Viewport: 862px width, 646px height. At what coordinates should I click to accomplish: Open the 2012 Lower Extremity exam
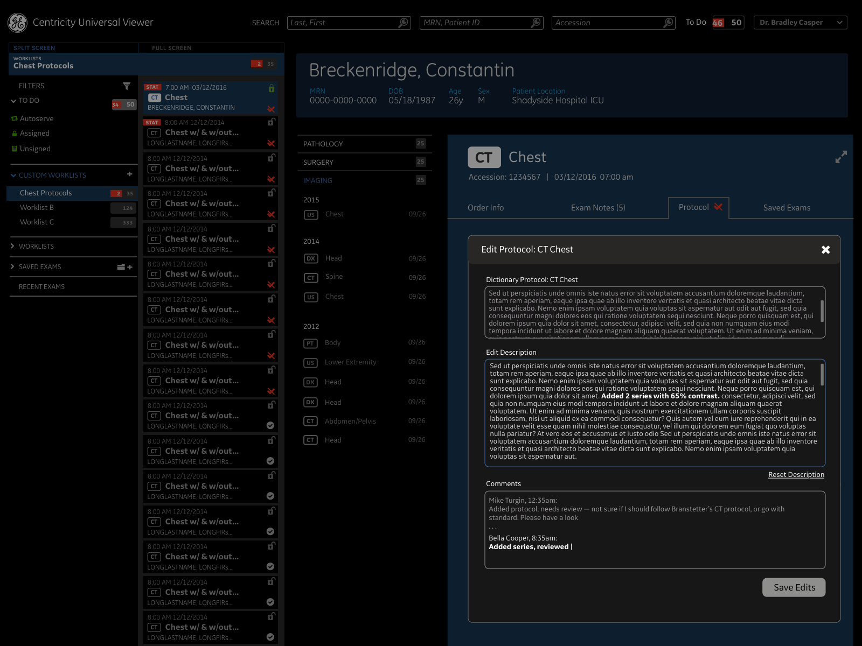tap(364, 362)
